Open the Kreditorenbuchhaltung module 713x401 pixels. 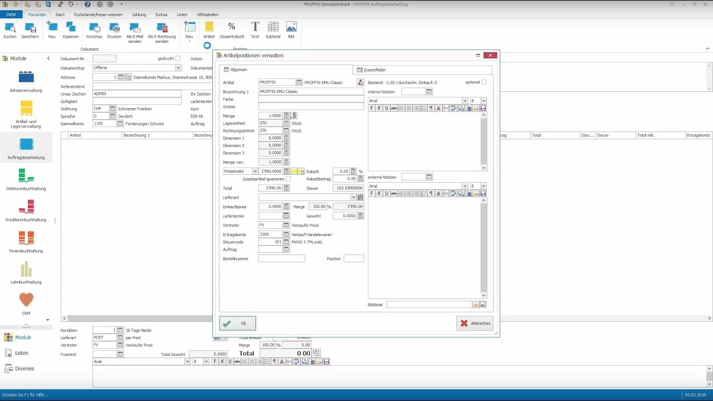point(26,211)
